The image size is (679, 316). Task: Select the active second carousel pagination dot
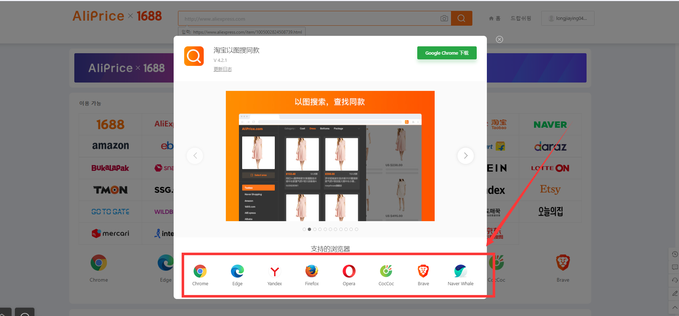point(309,229)
